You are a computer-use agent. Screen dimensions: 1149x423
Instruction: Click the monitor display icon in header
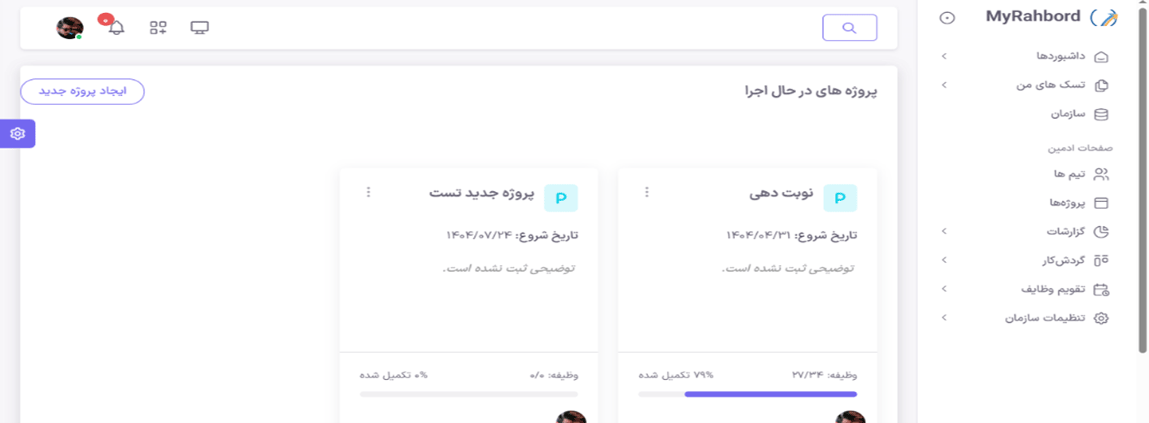click(199, 28)
